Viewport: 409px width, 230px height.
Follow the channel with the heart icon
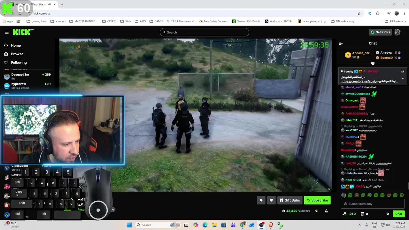pyautogui.click(x=271, y=200)
